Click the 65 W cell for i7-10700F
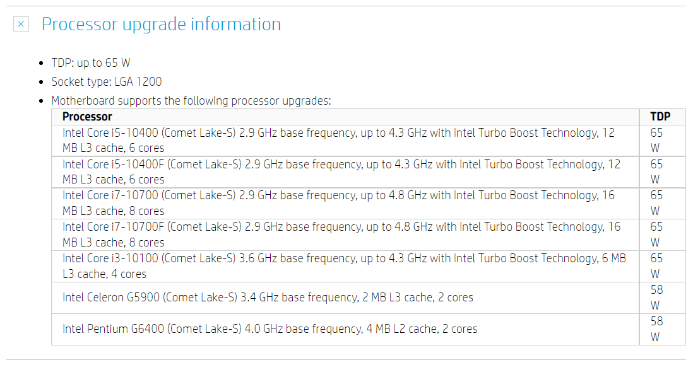Screen dimensions: 693x365 (x=663, y=235)
